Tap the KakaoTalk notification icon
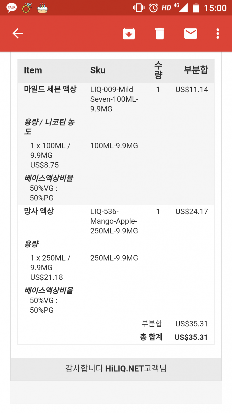Image resolution: width=232 pixels, height=413 pixels. click(12, 8)
